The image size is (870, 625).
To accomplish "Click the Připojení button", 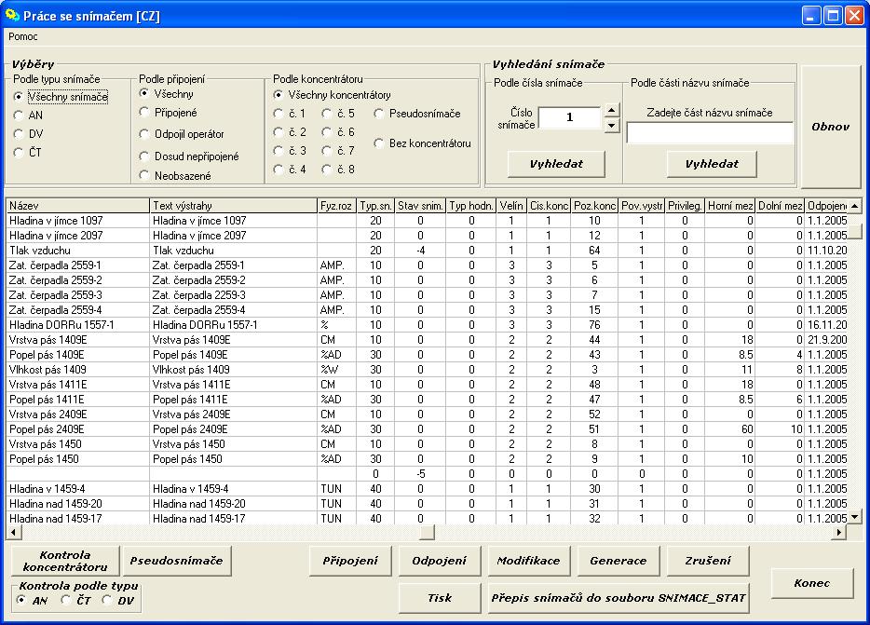I will (x=350, y=561).
